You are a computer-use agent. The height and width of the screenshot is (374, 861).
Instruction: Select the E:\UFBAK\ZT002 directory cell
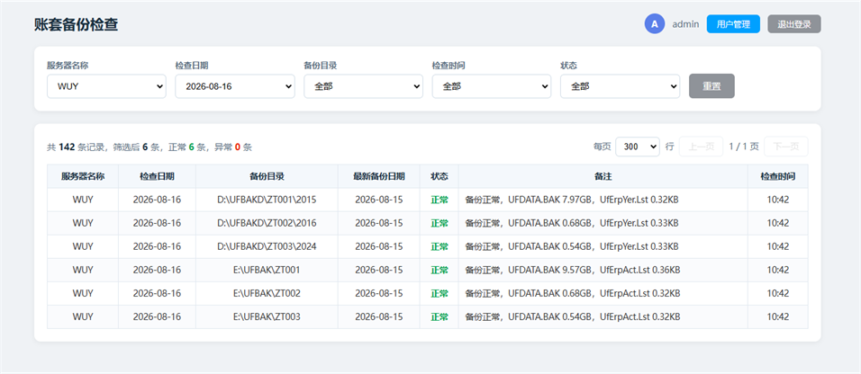[x=267, y=293]
